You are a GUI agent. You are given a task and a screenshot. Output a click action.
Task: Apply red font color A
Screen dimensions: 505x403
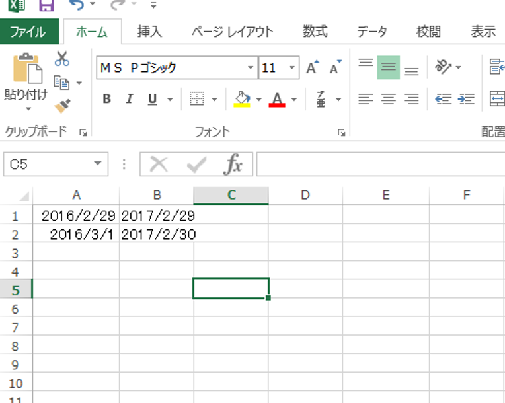pyautogui.click(x=277, y=99)
